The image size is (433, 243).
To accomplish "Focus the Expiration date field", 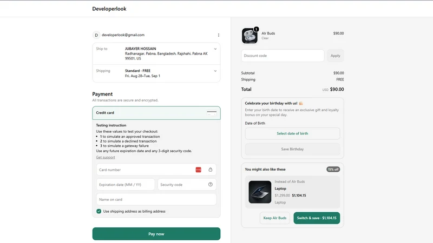I will pyautogui.click(x=126, y=185).
